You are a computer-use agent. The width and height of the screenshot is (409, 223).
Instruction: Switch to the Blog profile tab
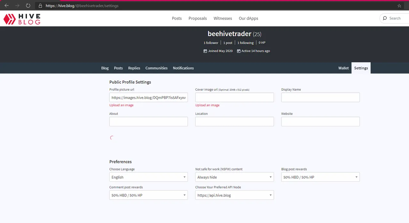click(x=105, y=68)
